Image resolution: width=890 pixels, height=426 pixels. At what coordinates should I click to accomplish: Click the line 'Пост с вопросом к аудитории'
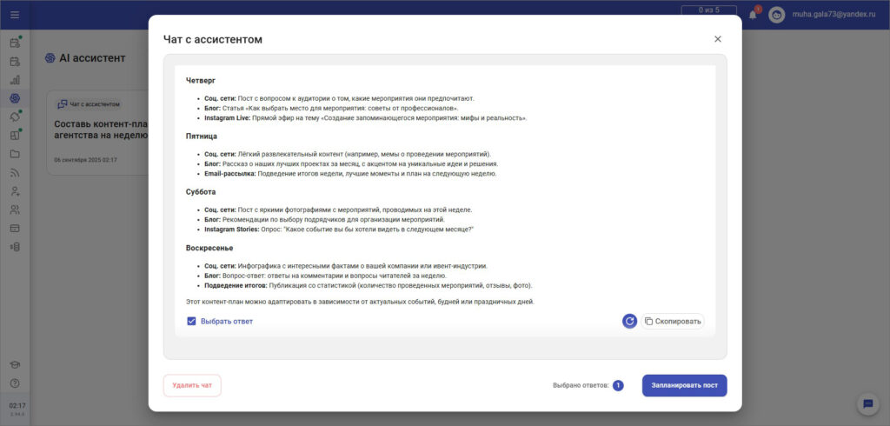(340, 98)
